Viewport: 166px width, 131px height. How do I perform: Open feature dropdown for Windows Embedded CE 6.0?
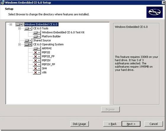point(19,24)
